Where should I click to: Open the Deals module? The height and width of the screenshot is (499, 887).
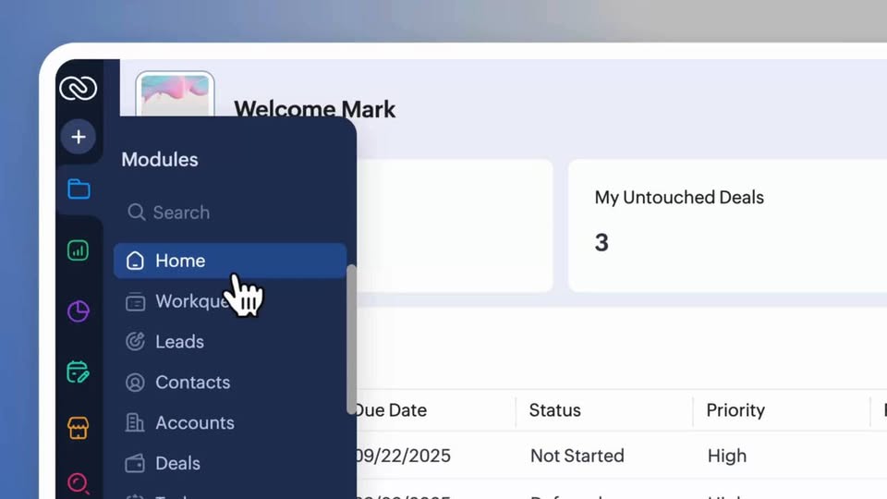(177, 464)
